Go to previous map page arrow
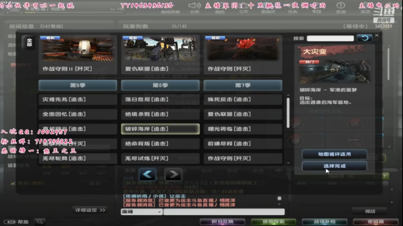Image resolution: width=403 pixels, height=226 pixels. (147, 175)
